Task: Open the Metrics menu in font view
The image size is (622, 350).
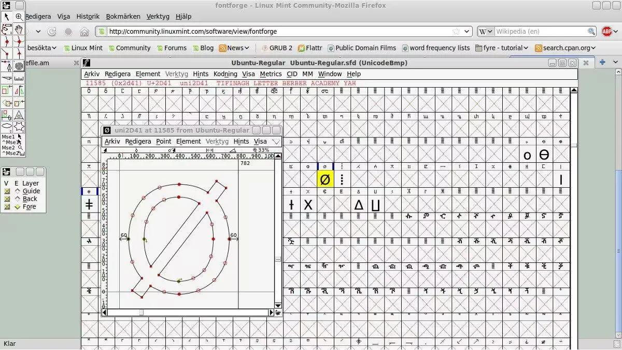Action: click(271, 74)
